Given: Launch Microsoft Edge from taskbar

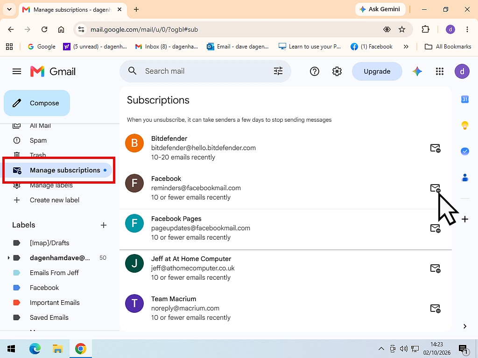Looking at the screenshot, I should coord(35,349).
